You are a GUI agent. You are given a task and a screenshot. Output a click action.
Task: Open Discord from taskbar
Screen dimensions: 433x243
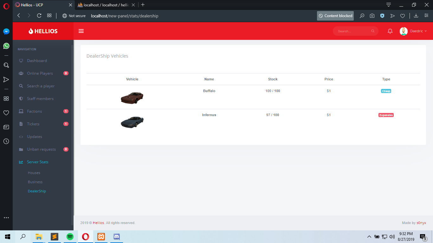(x=117, y=237)
